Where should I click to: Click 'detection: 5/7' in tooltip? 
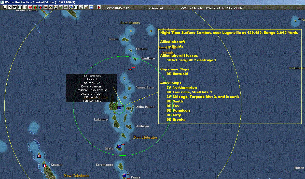[92, 83]
